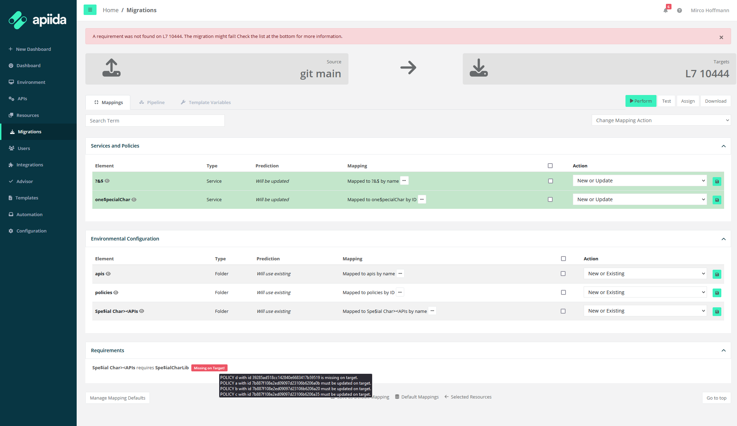Switch to the Pipeline tab
This screenshot has width=737, height=426.
click(152, 102)
